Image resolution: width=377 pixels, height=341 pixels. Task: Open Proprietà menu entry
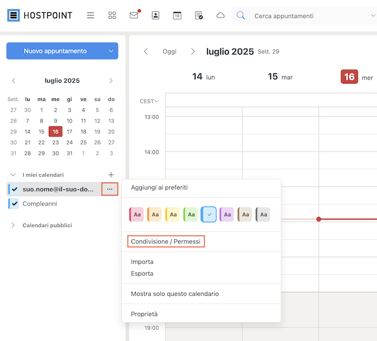[144, 314]
